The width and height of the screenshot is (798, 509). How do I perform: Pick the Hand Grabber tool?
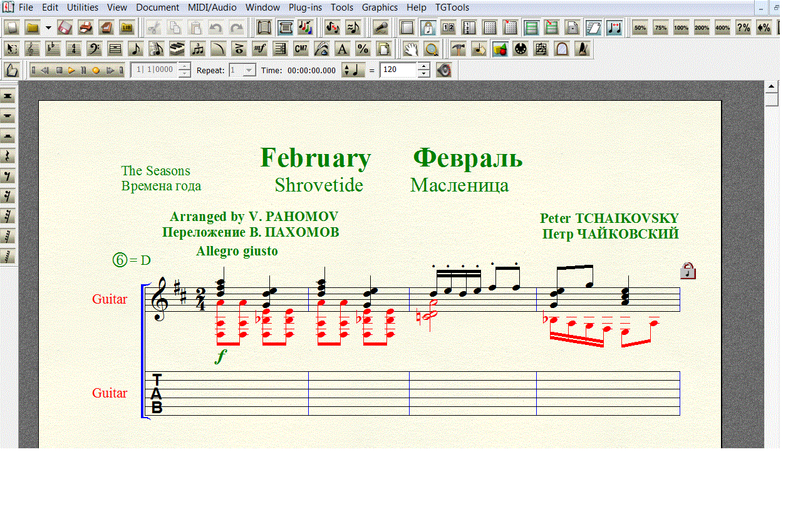coord(410,49)
